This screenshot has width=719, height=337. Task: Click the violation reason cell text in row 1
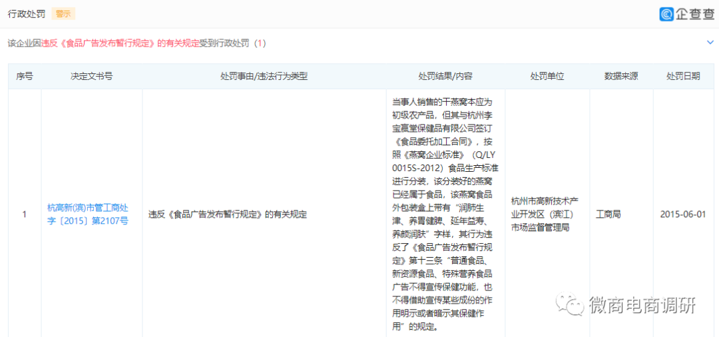click(x=228, y=214)
